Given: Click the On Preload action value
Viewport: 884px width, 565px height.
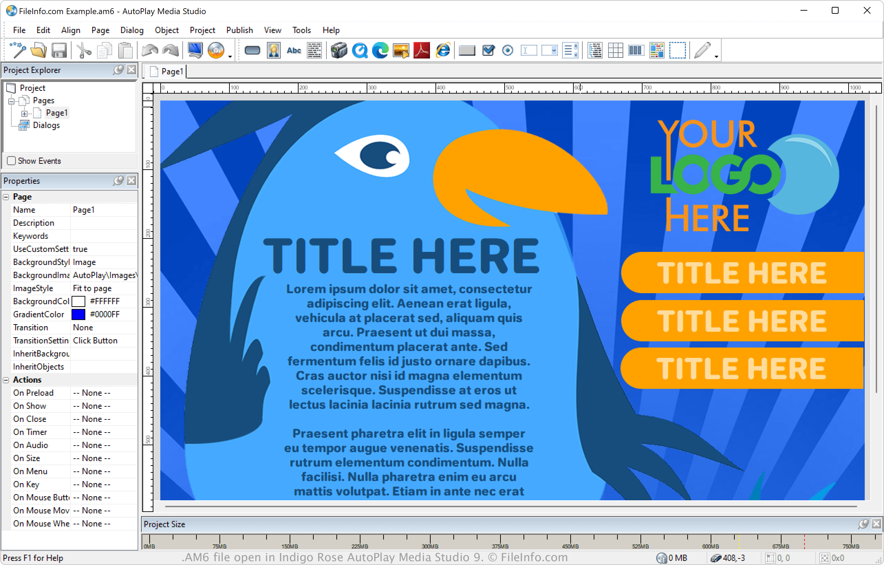Looking at the screenshot, I should 104,393.
